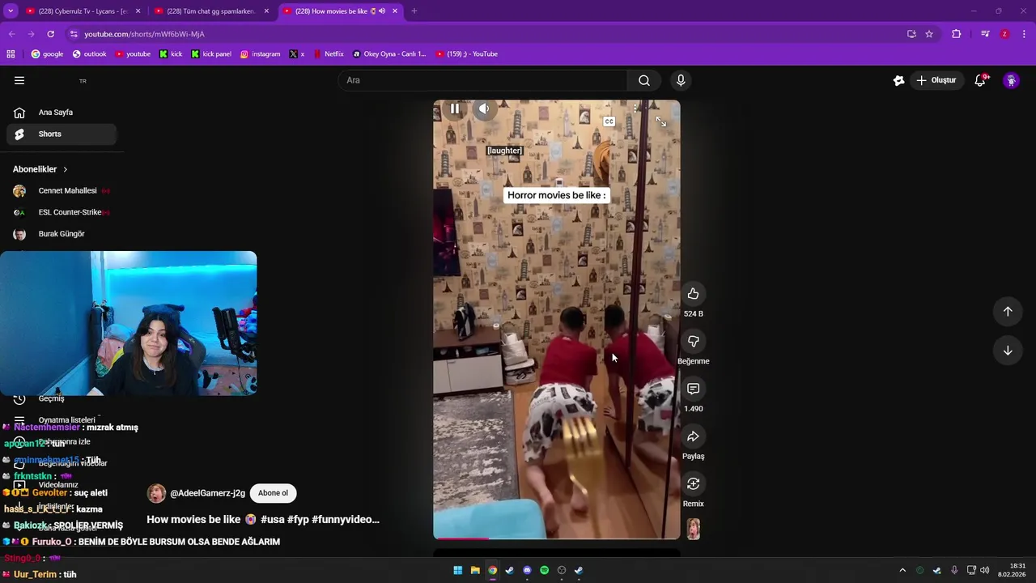1036x583 pixels.
Task: Share the Short via Paylaş
Action: click(x=693, y=437)
